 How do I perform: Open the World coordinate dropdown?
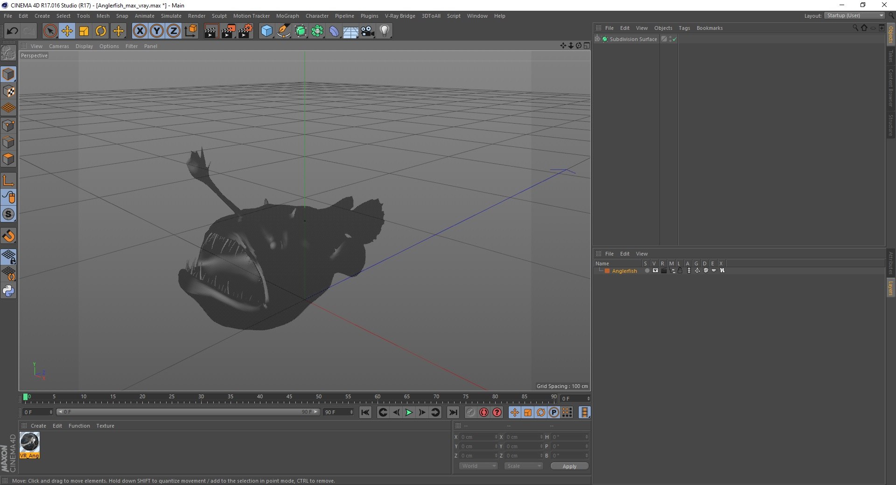pos(478,466)
